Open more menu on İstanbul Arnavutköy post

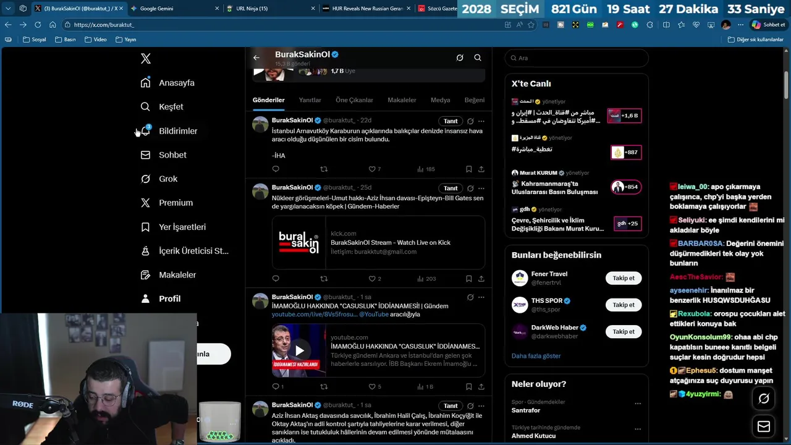click(x=481, y=121)
